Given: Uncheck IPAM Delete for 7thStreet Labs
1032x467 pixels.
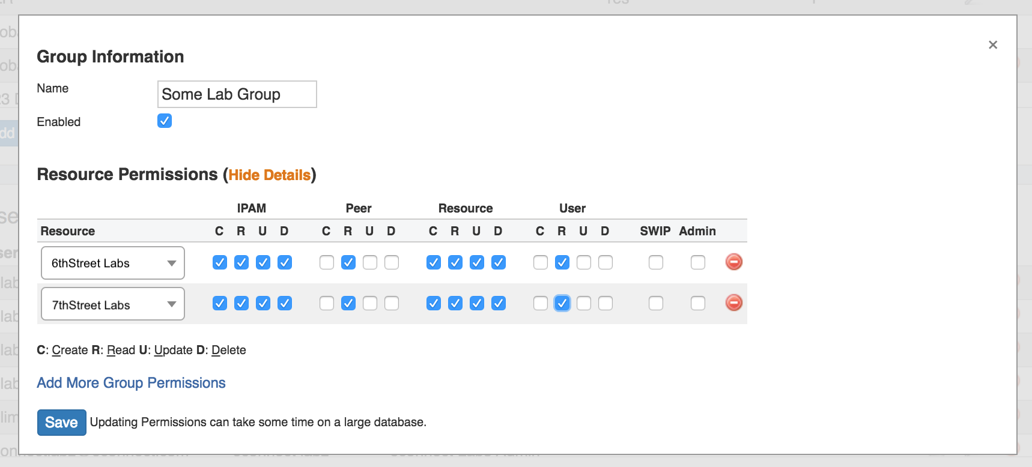Looking at the screenshot, I should tap(285, 303).
